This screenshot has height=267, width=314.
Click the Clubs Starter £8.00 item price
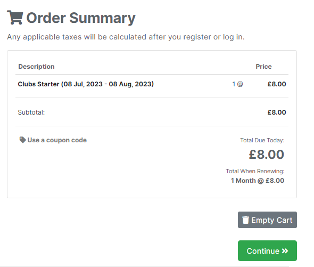[277, 84]
